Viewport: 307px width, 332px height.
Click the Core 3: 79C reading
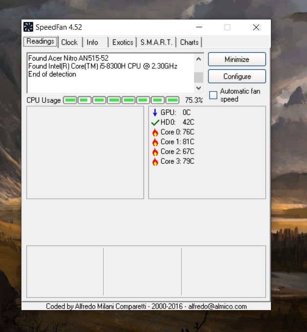pyautogui.click(x=177, y=161)
